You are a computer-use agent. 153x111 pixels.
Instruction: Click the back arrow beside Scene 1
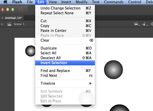(2, 24)
